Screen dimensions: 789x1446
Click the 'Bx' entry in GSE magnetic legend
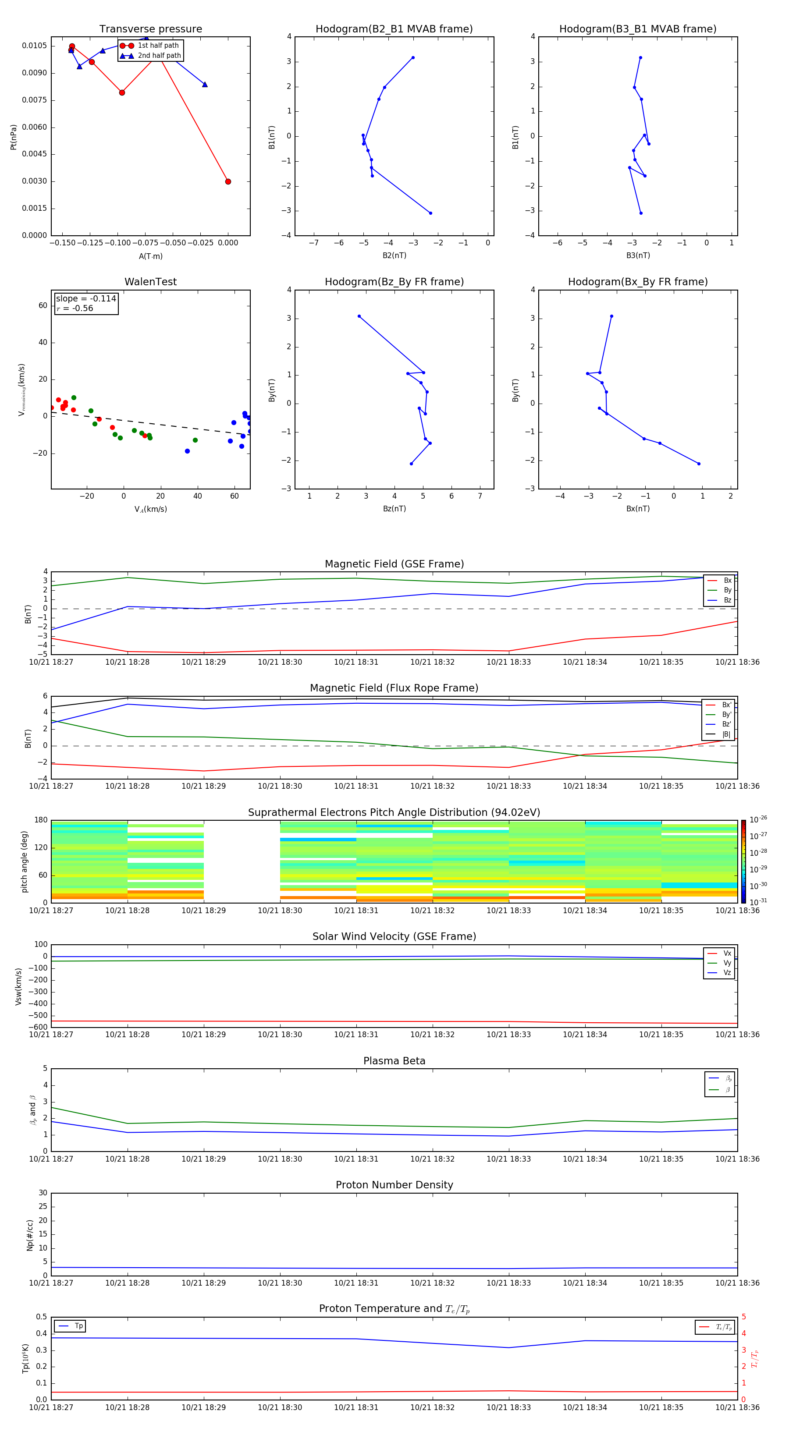720,581
